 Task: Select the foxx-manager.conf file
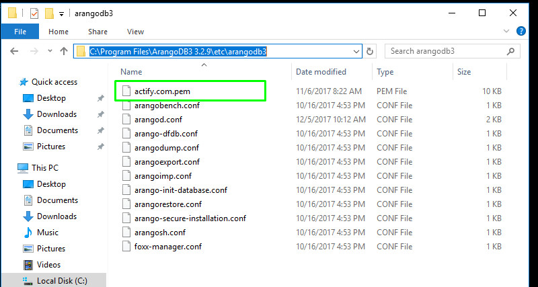tap(167, 247)
